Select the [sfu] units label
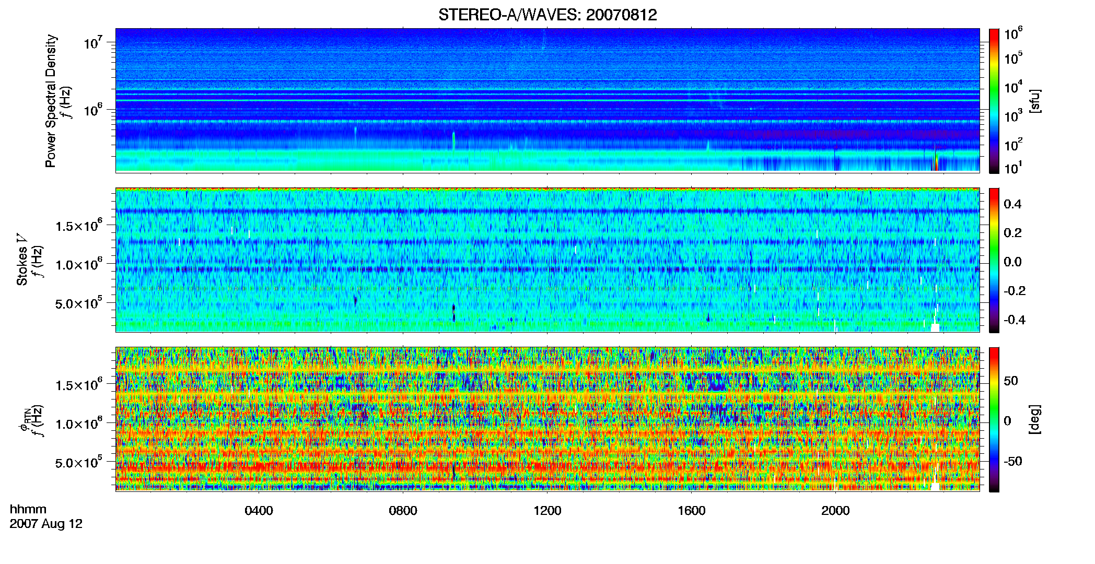Screen dimensions: 1095x564 [x=1035, y=101]
